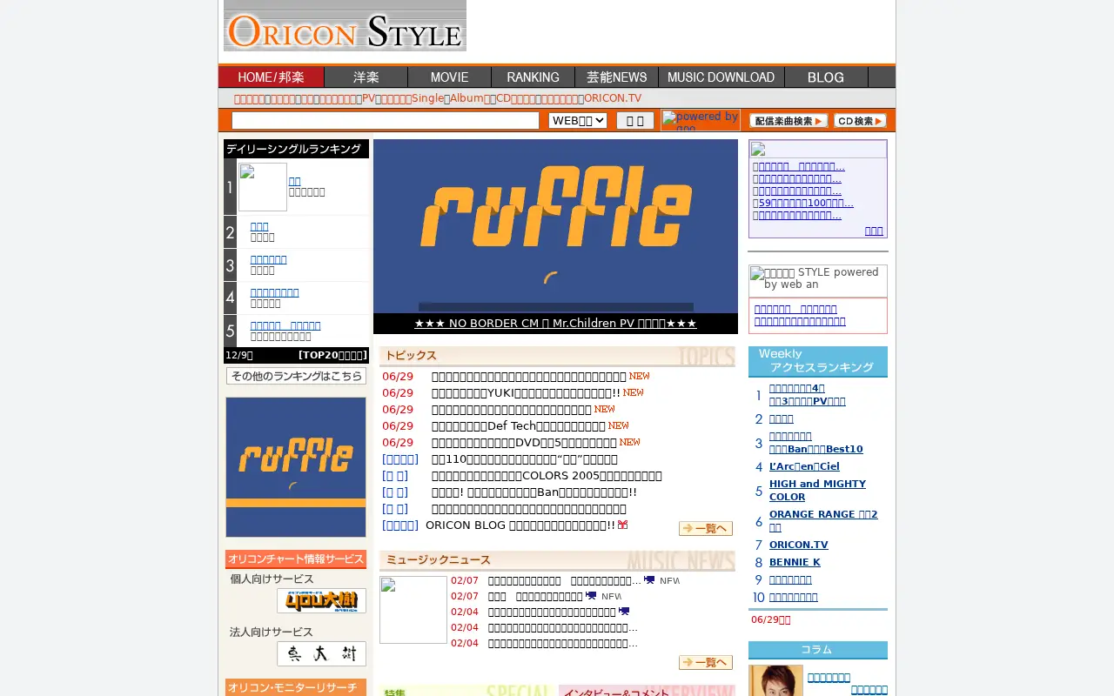The height and width of the screenshot is (696, 1114).
Task: Open the WEB search type dropdown
Action: [x=578, y=120]
